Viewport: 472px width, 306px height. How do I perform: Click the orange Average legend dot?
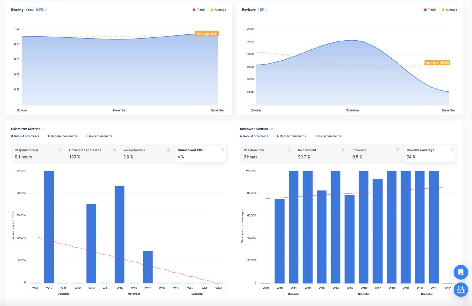click(x=212, y=10)
